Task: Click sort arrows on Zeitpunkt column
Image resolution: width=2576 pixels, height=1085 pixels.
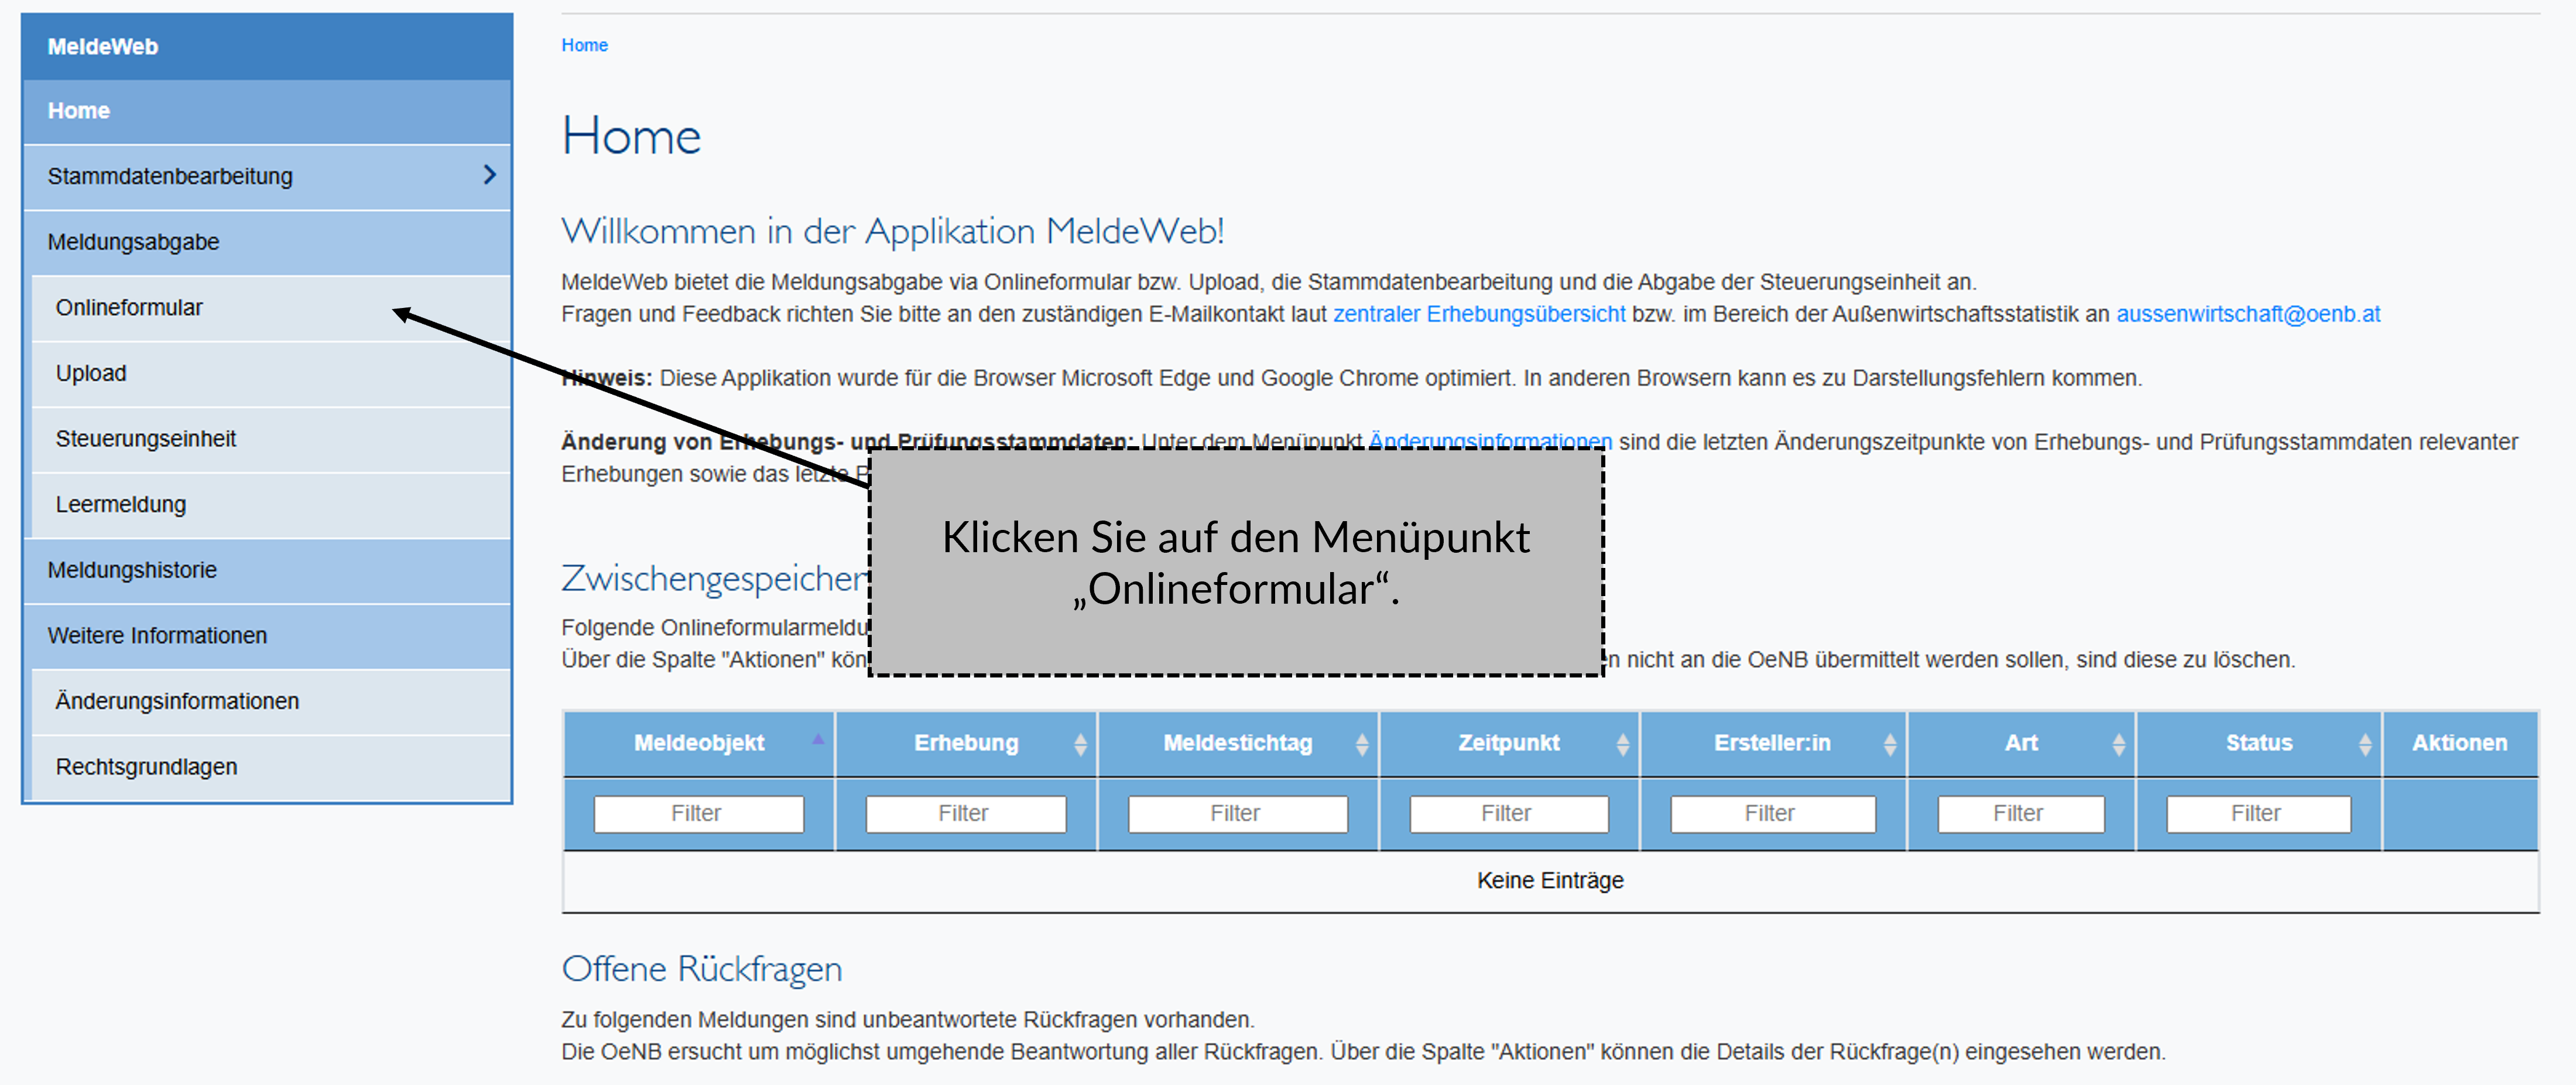Action: (1622, 744)
